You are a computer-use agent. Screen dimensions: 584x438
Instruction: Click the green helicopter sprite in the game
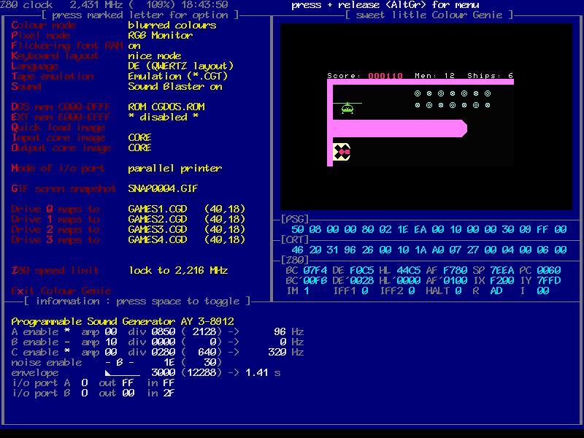[347, 109]
